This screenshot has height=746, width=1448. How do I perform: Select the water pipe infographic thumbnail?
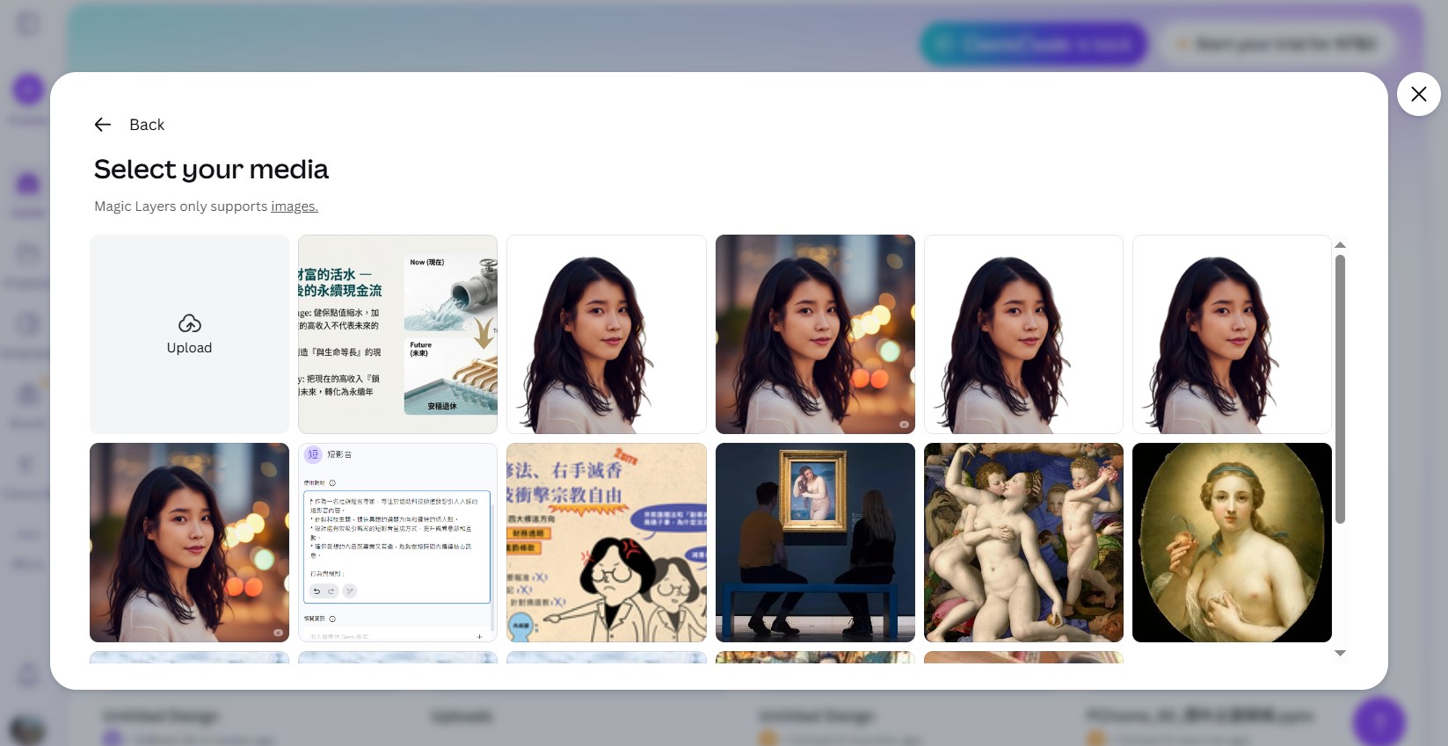point(397,334)
